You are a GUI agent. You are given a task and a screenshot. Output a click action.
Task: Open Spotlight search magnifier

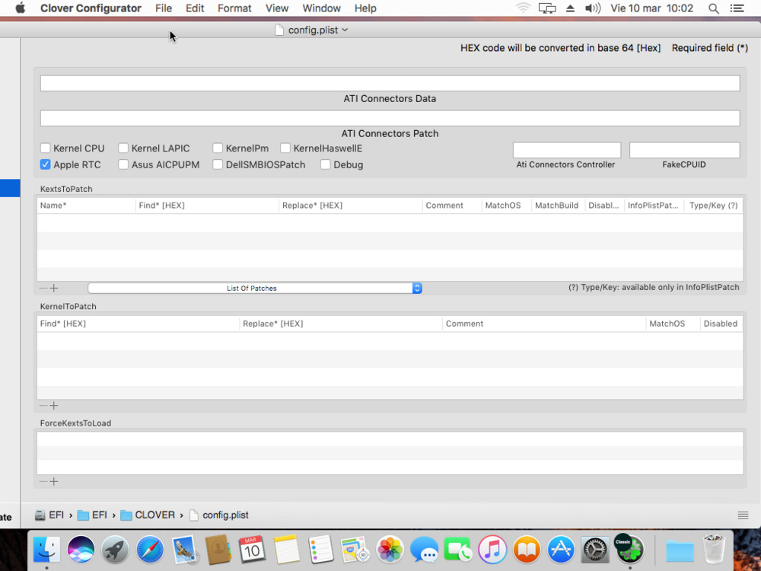(714, 8)
